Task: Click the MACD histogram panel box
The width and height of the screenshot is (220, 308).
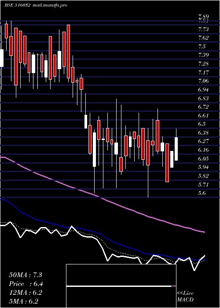Action: click(121, 286)
